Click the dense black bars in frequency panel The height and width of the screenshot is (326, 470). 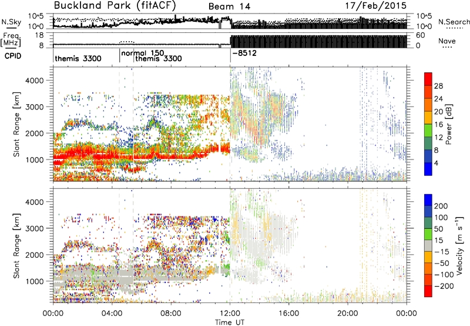point(318,41)
